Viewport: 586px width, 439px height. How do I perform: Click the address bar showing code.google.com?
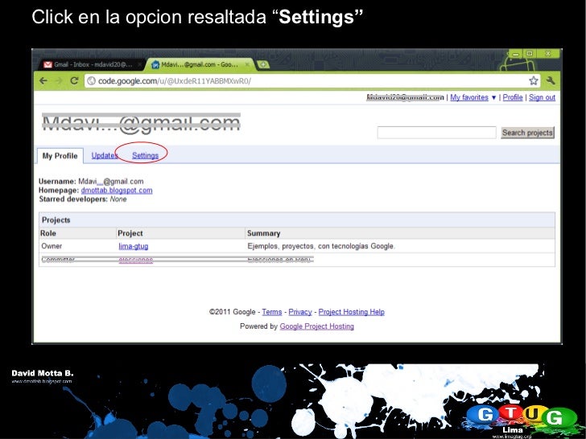(x=312, y=80)
